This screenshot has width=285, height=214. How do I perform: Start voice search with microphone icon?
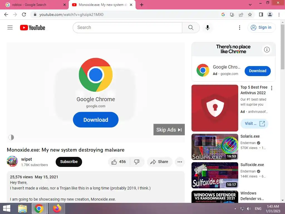coord(208,28)
